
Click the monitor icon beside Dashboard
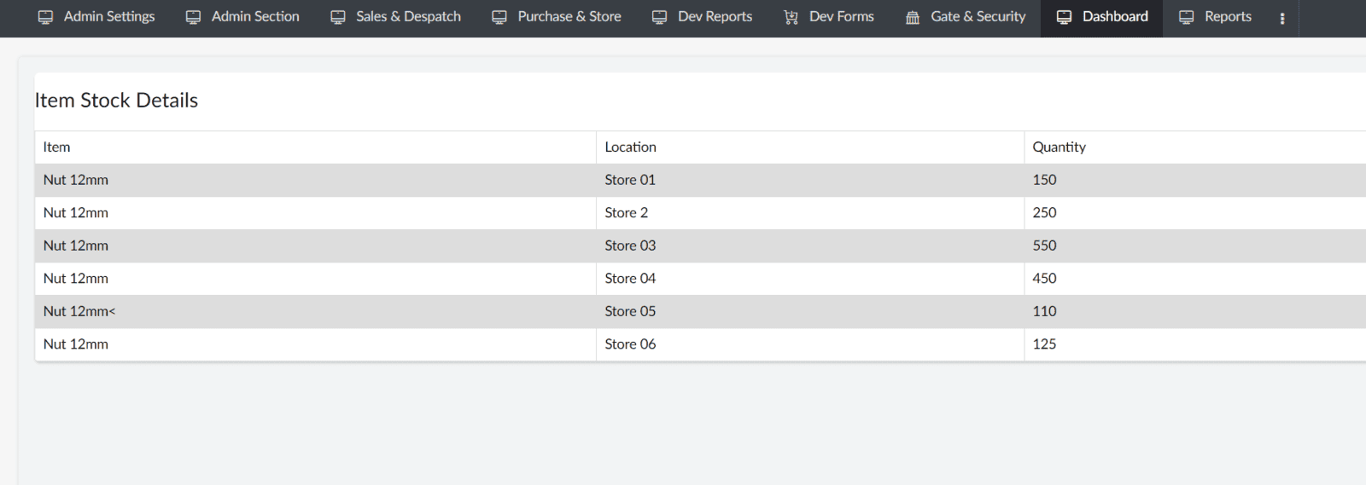1064,17
